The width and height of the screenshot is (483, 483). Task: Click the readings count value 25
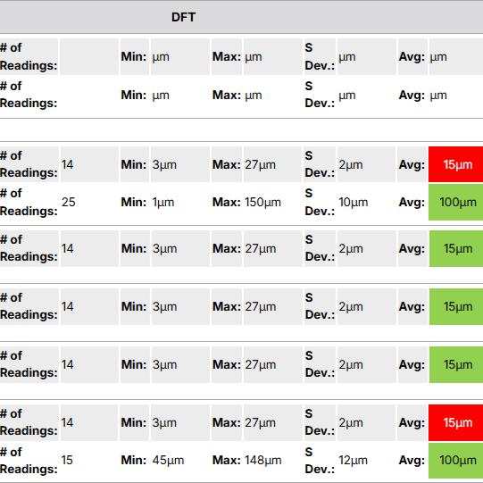pyautogui.click(x=69, y=202)
